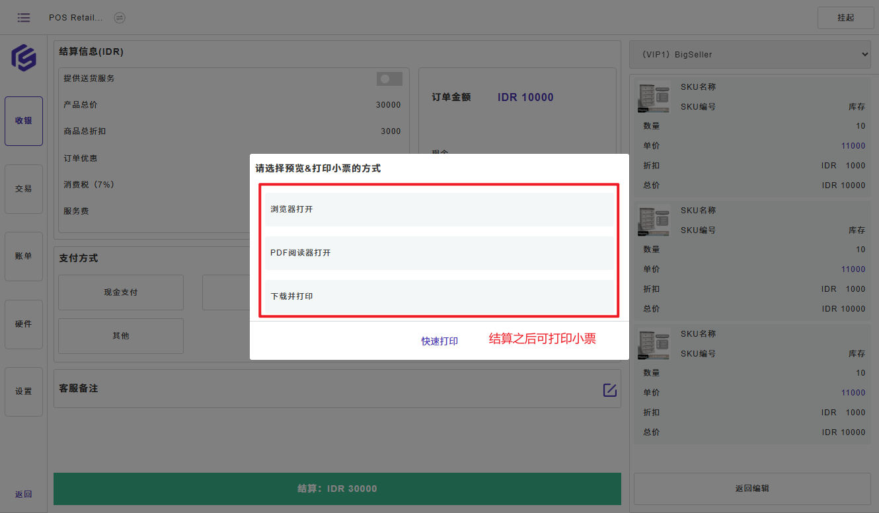Click the 返回编辑 button
Viewport: 879px width, 513px height.
click(752, 489)
